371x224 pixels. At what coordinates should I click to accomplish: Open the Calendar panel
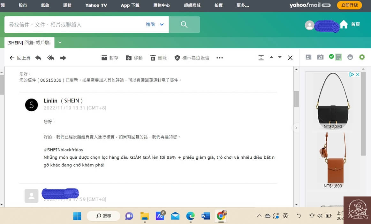click(x=320, y=57)
